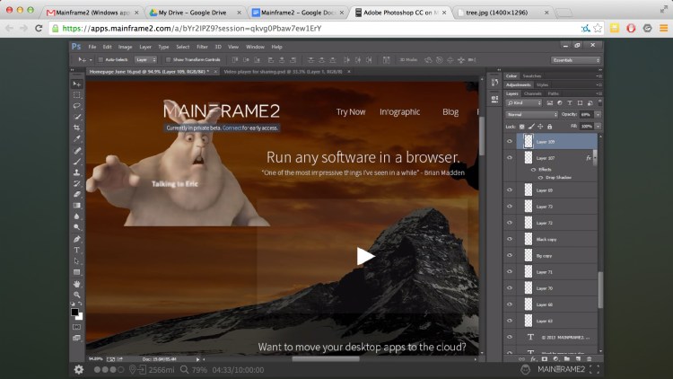Screen dimensions: 673x379
Task: Select the Path Selection arrow tool
Action: [x=77, y=260]
